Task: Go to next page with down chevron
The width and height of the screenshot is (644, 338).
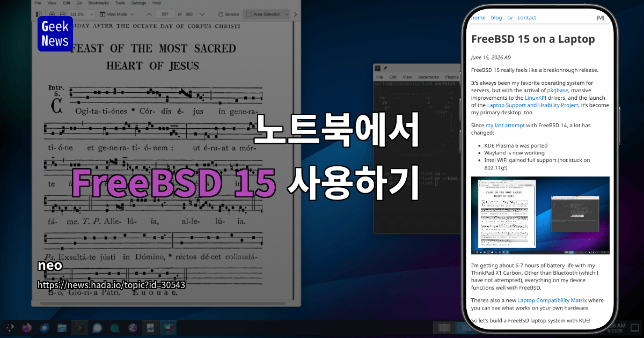Action: point(203,14)
